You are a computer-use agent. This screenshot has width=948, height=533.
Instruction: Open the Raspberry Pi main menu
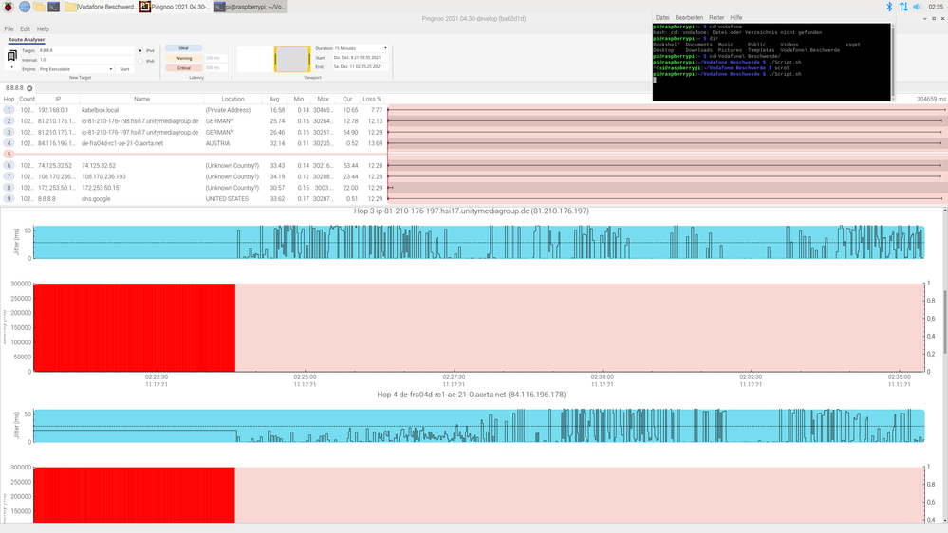tap(8, 7)
